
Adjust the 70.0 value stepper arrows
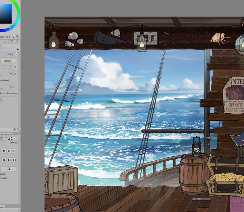[x=13, y=55]
